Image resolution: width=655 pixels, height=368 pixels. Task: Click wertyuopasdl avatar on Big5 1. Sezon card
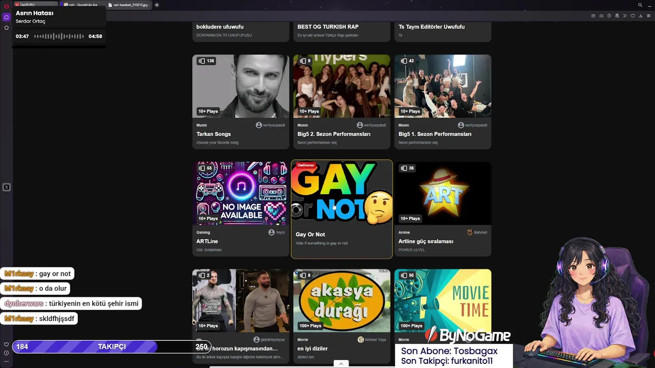tap(461, 125)
